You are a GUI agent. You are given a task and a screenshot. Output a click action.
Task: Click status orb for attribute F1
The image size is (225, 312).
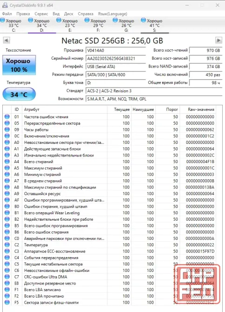tap(7, 290)
